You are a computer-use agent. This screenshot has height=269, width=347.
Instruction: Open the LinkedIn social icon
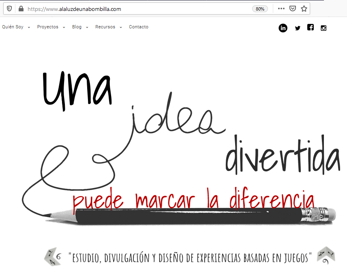click(x=283, y=28)
